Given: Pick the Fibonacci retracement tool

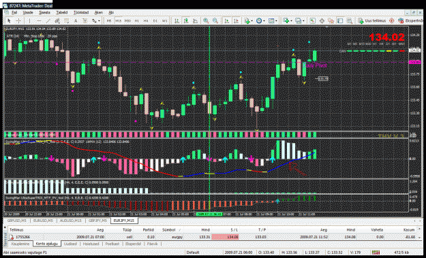Looking at the screenshot, I should click(x=67, y=20).
